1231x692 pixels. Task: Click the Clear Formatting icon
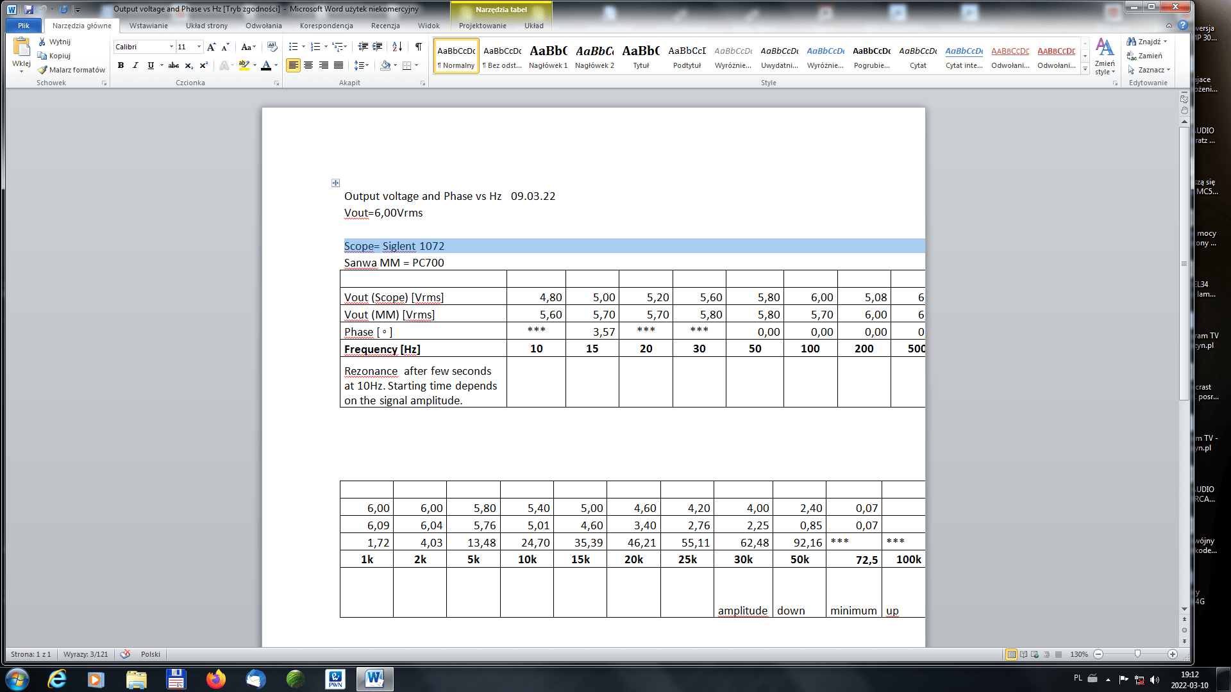tap(272, 47)
